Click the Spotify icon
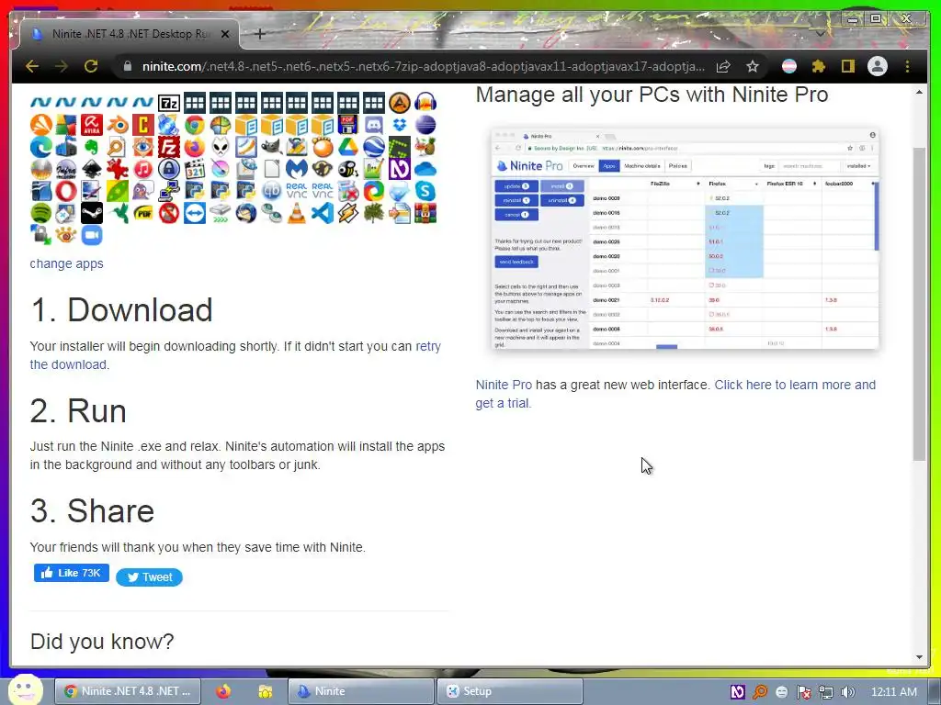Image resolution: width=941 pixels, height=705 pixels. click(40, 213)
